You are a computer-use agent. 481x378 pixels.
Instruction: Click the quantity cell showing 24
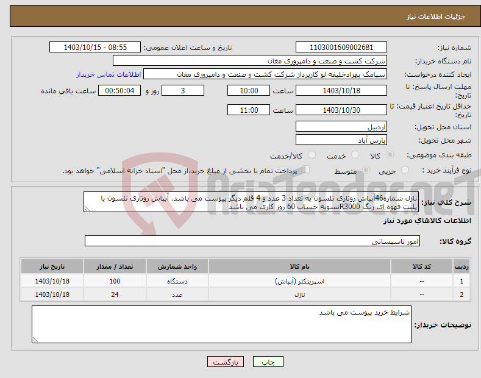pyautogui.click(x=115, y=294)
